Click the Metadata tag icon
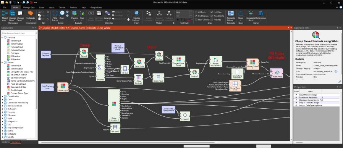The width and height of the screenshot is (343, 148). pos(31,13)
